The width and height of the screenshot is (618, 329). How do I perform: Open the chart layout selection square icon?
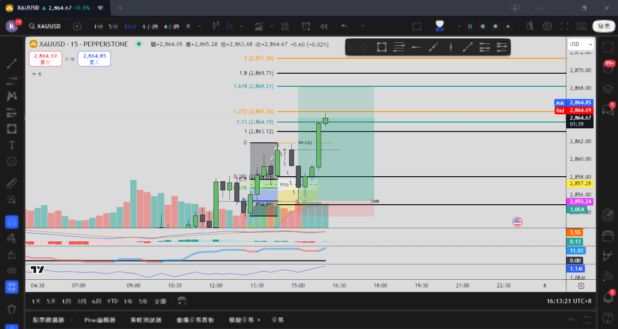click(417, 26)
